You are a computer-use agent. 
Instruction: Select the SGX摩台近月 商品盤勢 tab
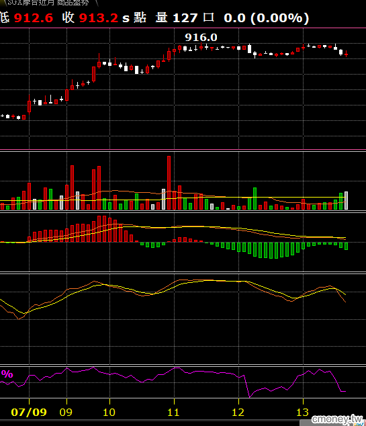pyautogui.click(x=48, y=3)
